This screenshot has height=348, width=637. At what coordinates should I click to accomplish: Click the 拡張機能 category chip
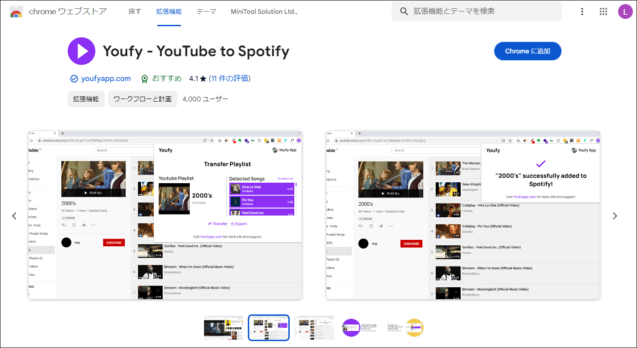tap(86, 99)
